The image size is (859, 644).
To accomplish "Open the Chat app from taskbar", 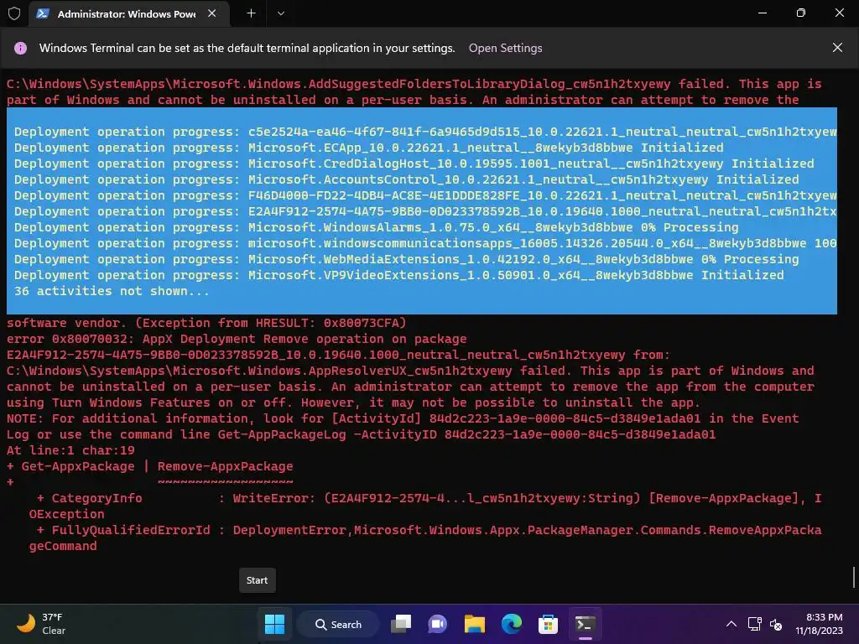I will click(437, 624).
